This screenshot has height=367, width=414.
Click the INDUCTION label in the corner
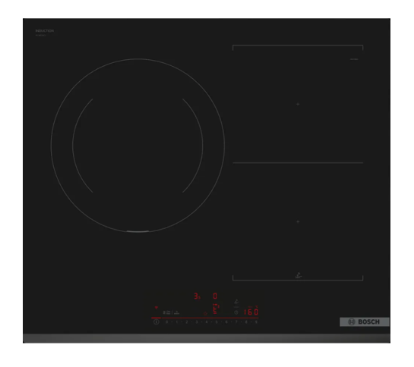tap(45, 31)
